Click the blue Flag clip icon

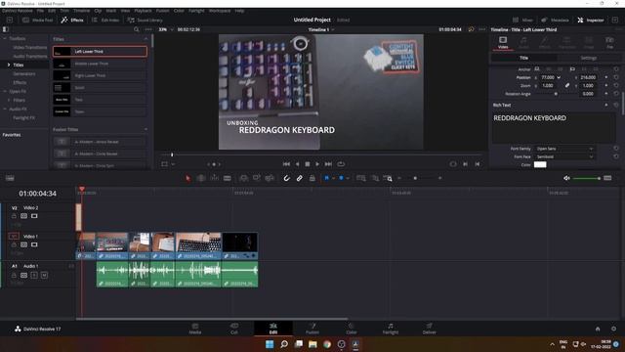(326, 178)
